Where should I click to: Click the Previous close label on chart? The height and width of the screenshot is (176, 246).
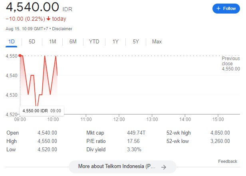231,63
